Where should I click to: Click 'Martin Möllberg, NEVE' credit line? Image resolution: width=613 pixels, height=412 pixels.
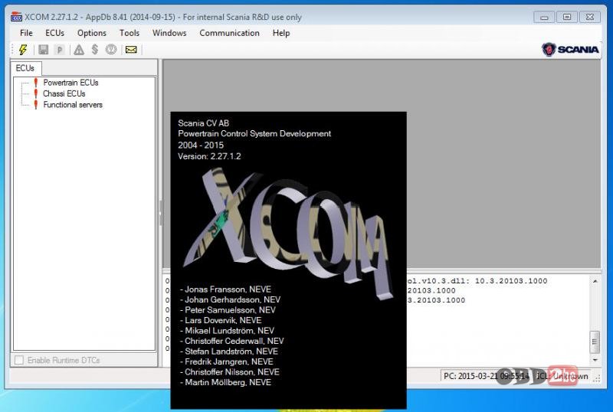click(x=225, y=382)
